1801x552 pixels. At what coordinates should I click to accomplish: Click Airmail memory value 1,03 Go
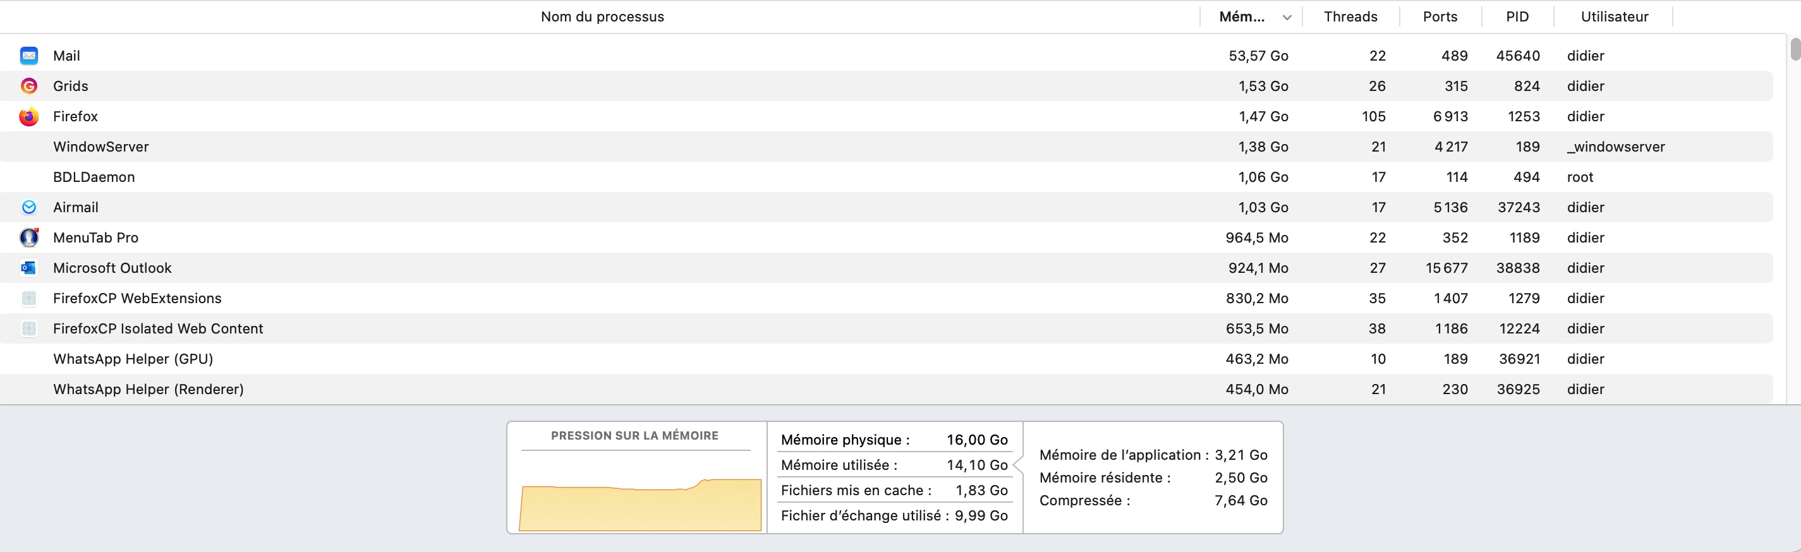pyautogui.click(x=1263, y=208)
